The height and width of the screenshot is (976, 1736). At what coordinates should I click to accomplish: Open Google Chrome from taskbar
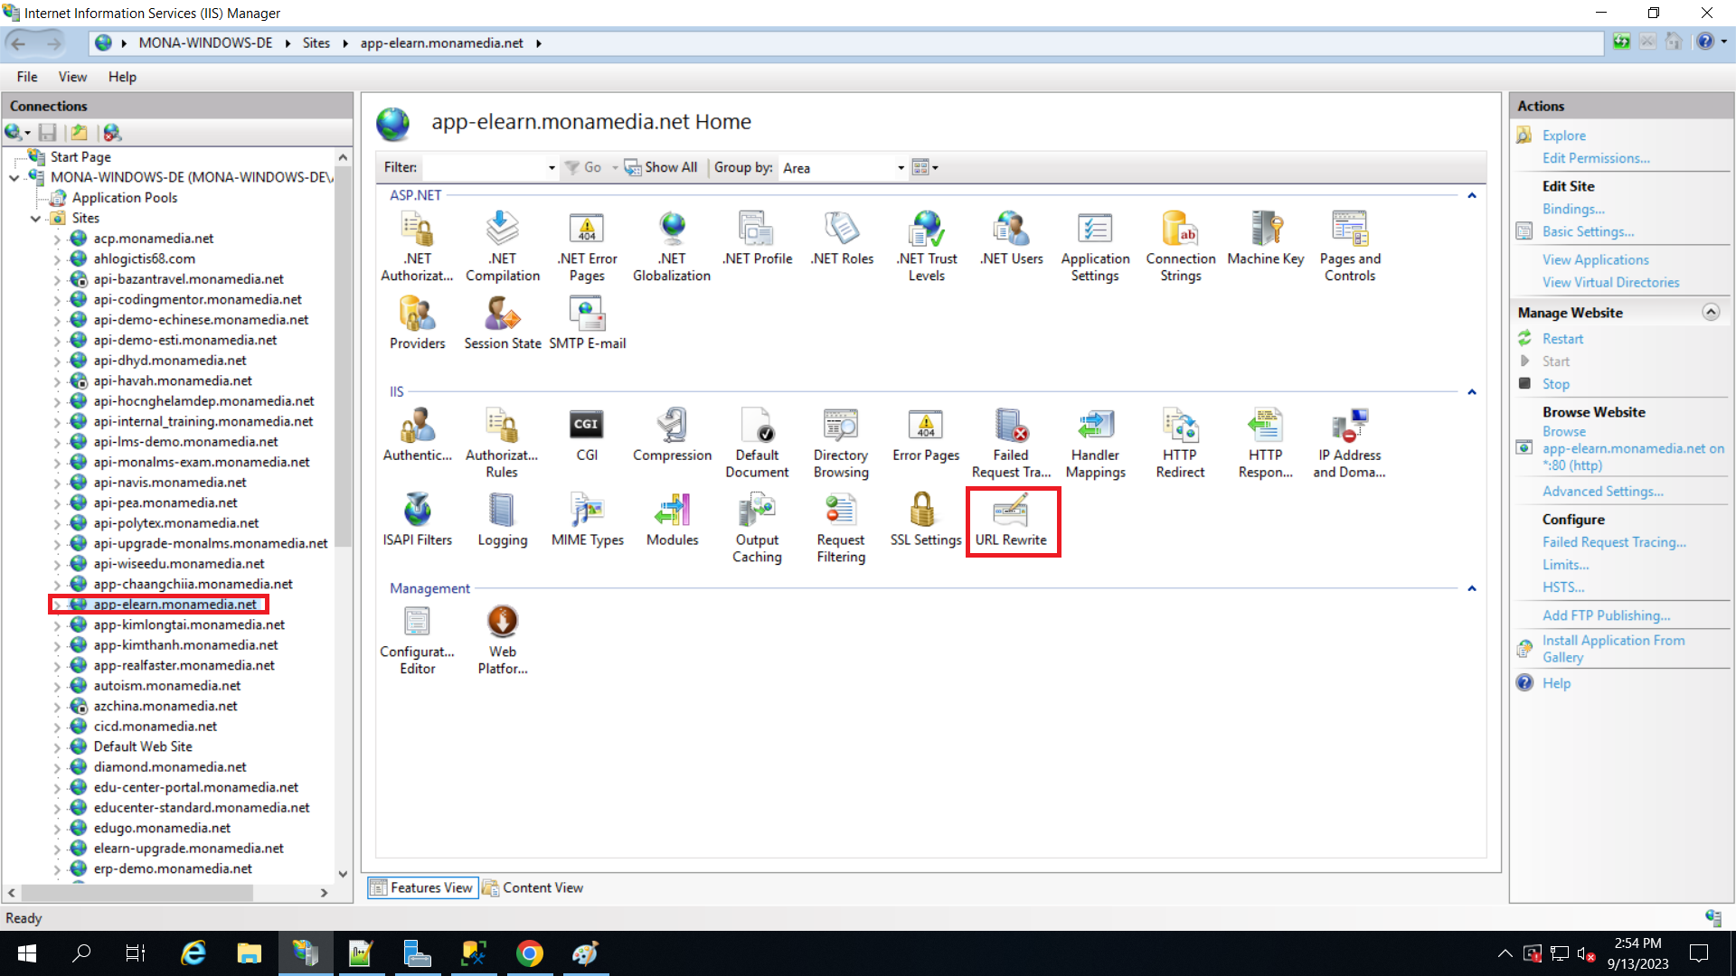point(530,953)
